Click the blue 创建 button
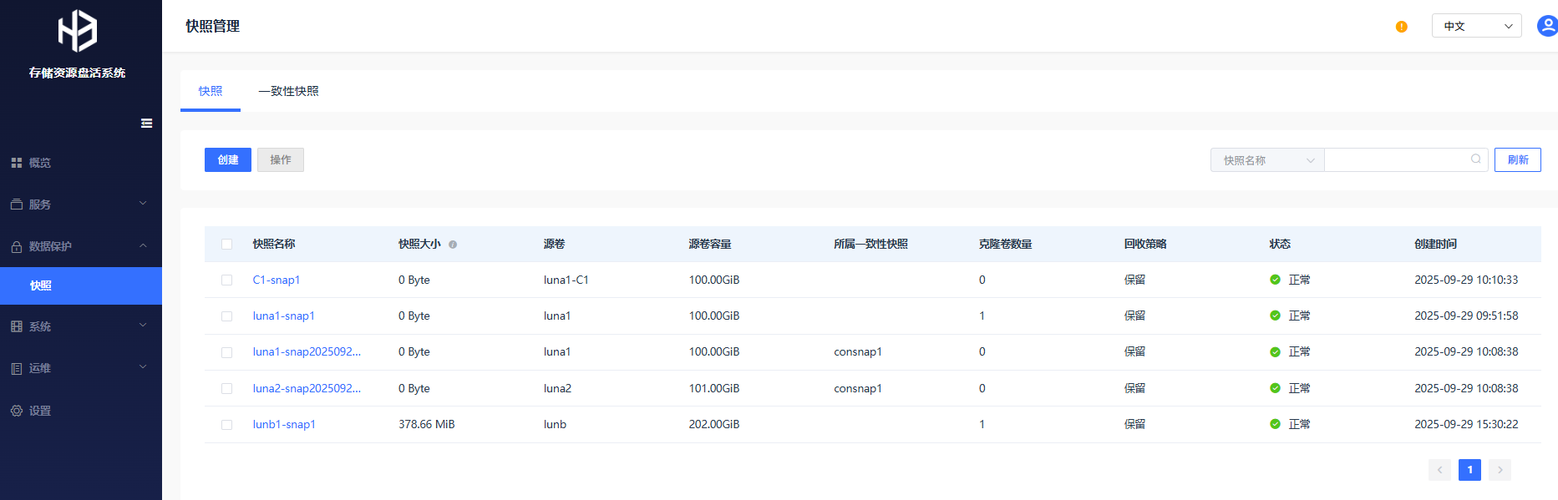Screen dimensions: 1558x500 [x=227, y=160]
